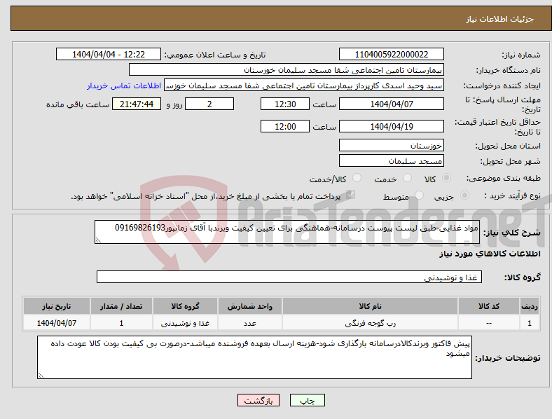Click the request creator field
Screen dimensions: 552x419
pos(304,85)
